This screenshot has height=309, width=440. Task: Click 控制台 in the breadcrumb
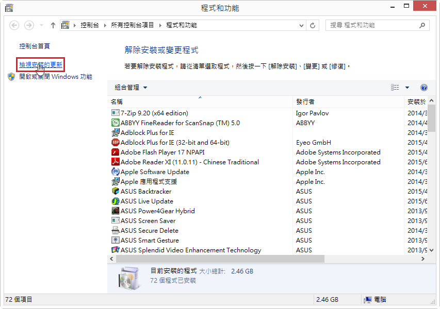pyautogui.click(x=90, y=25)
